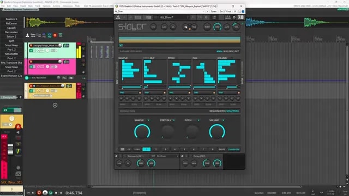The width and height of the screenshot is (349, 196).
Task: Click the record arm icon in REAPER track toolbar
Action: coord(55,35)
